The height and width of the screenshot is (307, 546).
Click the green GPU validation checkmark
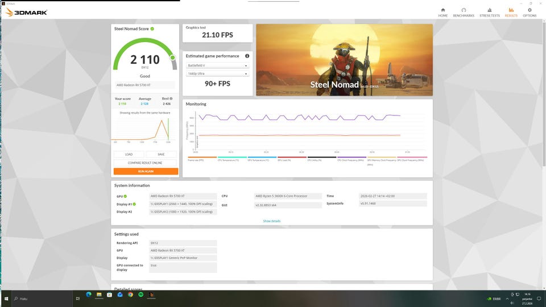(x=125, y=196)
